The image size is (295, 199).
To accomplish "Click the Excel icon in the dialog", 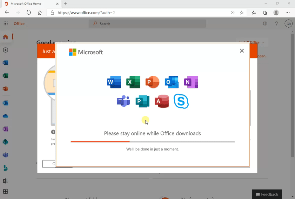I will [x=133, y=82].
